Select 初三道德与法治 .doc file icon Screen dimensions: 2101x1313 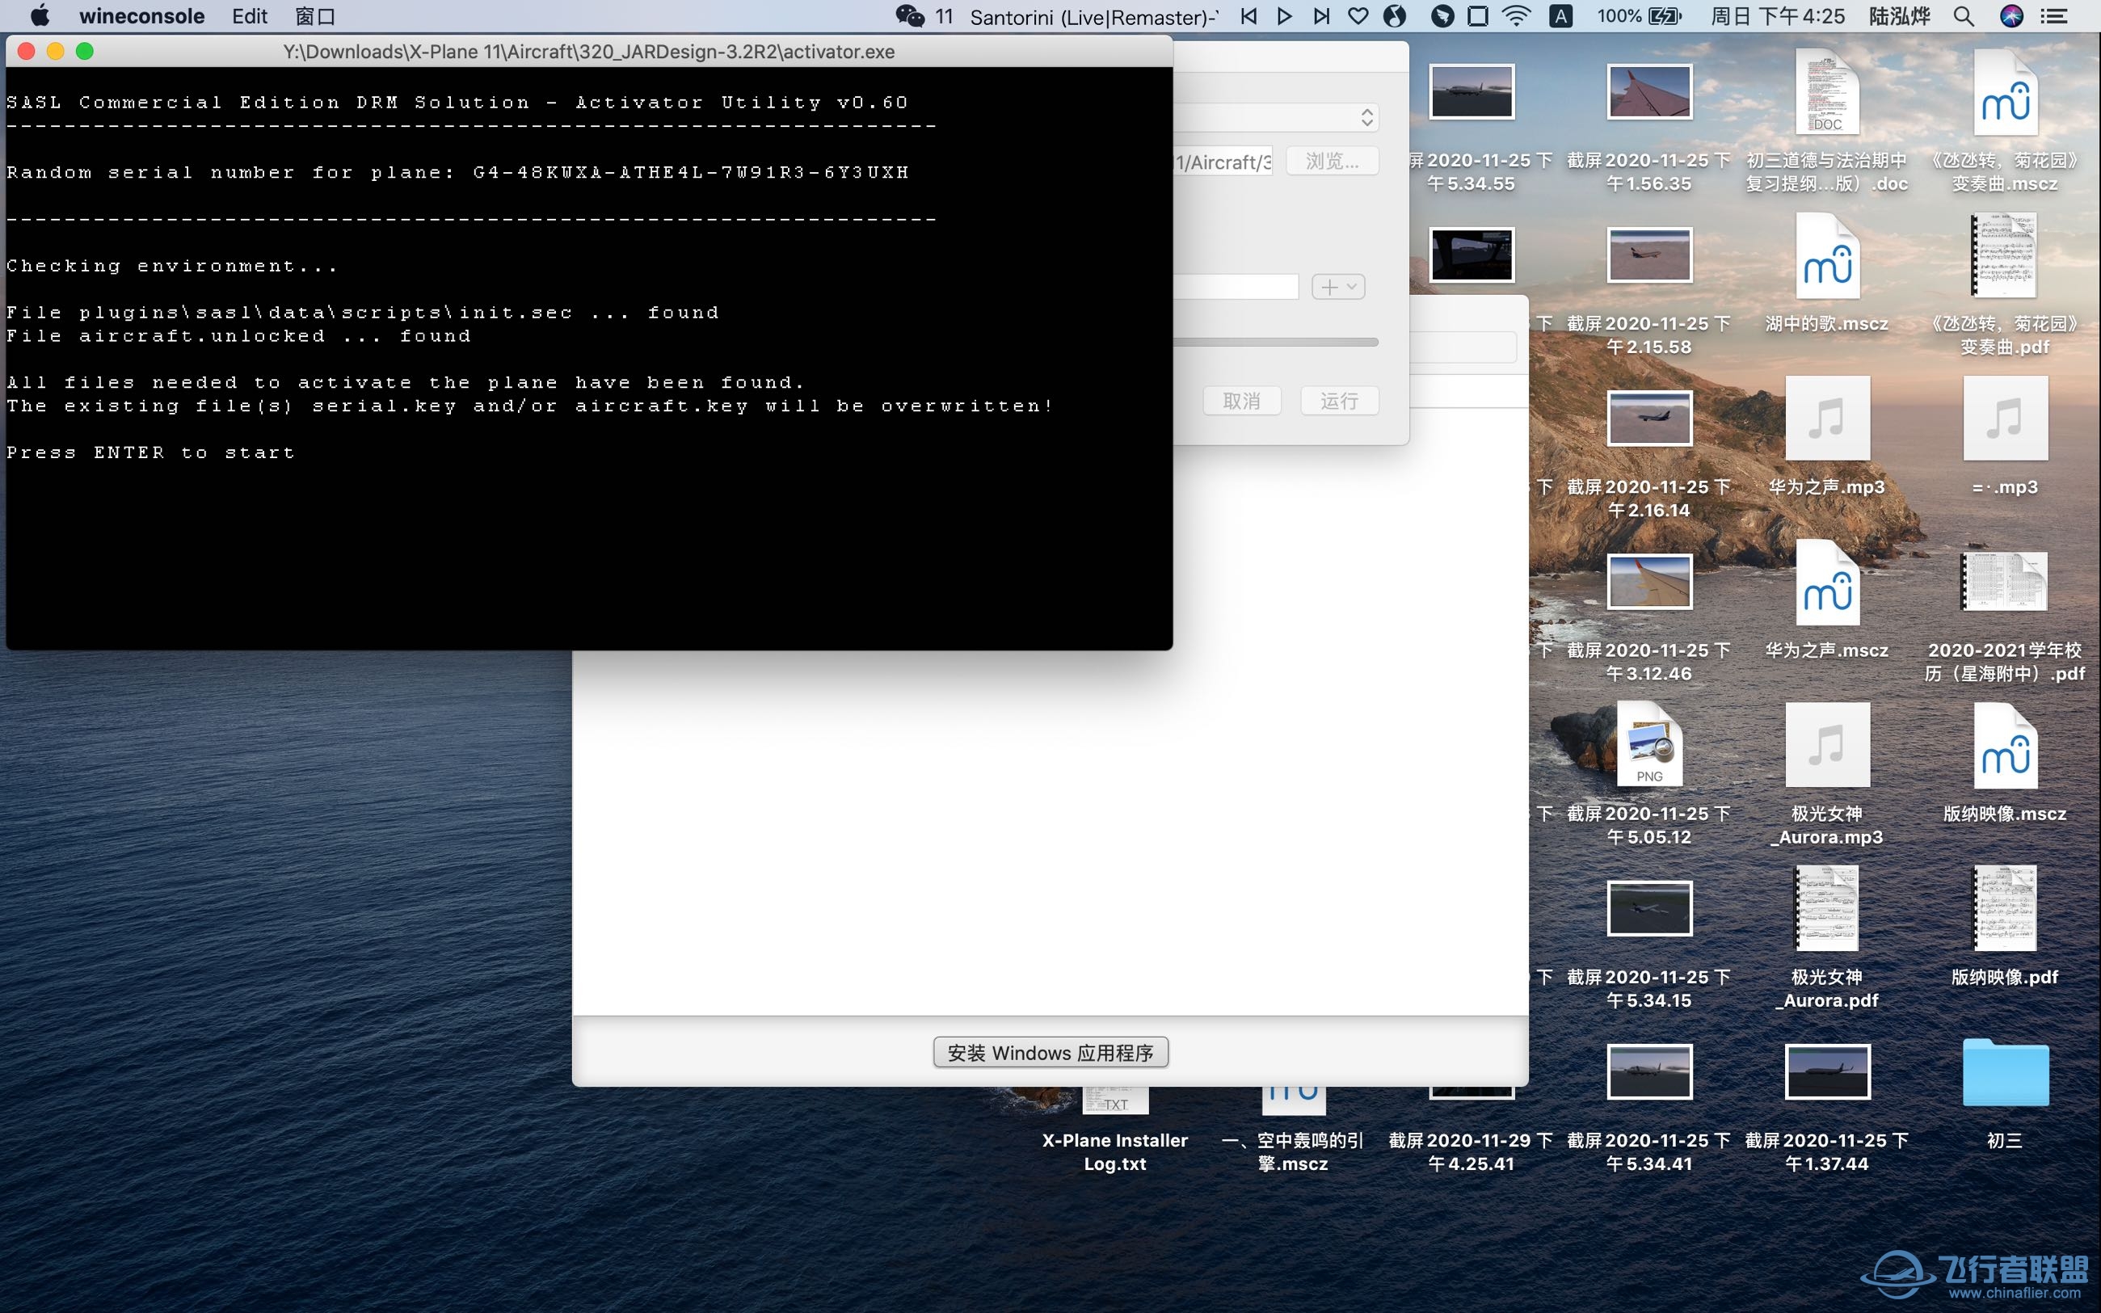click(1828, 92)
